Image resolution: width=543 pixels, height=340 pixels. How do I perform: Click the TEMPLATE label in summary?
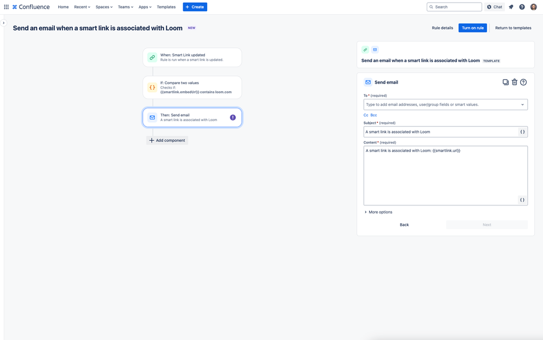(491, 61)
